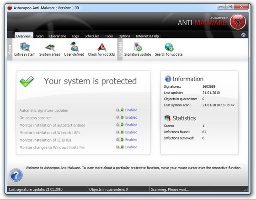Click the Welcome to Ashampoo Anti-Malware message
Image resolution: width=256 pixels, height=200 pixels.
pyautogui.click(x=133, y=168)
